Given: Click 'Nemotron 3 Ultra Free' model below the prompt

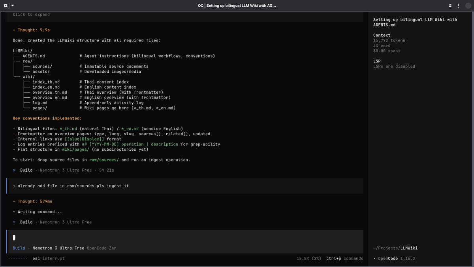Looking at the screenshot, I should (58, 248).
